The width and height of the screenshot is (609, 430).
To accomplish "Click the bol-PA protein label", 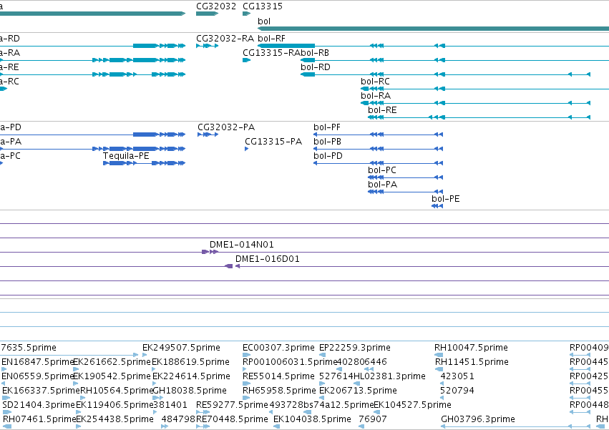I will [x=383, y=185].
